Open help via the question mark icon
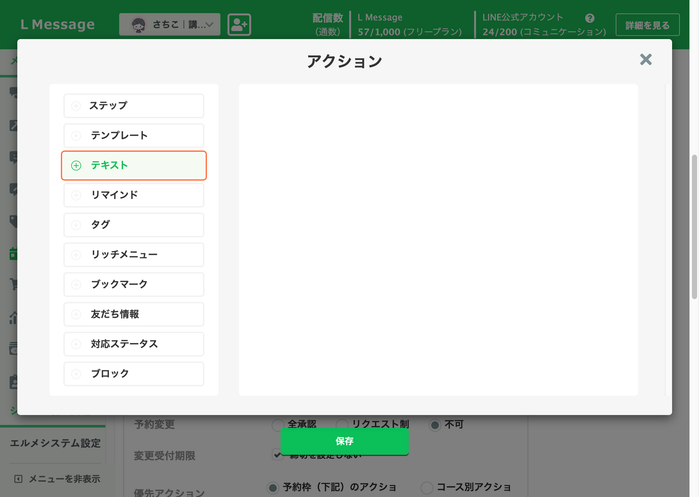This screenshot has width=699, height=497. [x=589, y=19]
